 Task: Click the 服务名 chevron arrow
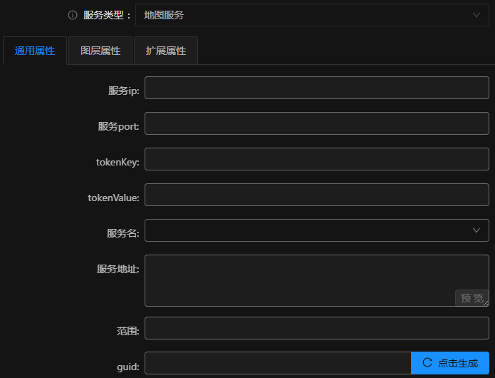(x=476, y=230)
